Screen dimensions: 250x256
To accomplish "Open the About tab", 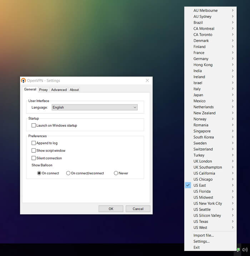I will 74,90.
